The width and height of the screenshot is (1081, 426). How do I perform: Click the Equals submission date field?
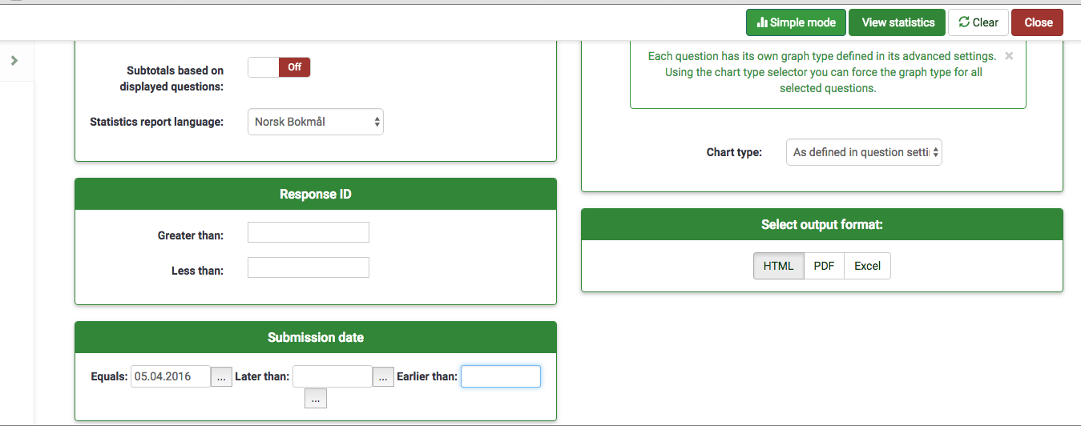coord(170,376)
